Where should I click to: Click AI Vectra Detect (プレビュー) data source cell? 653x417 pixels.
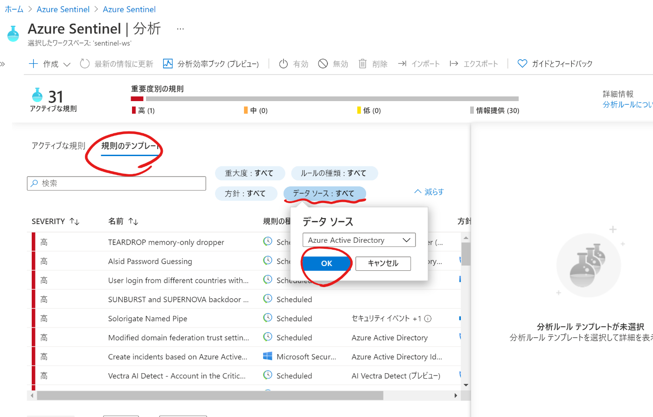pyautogui.click(x=396, y=376)
